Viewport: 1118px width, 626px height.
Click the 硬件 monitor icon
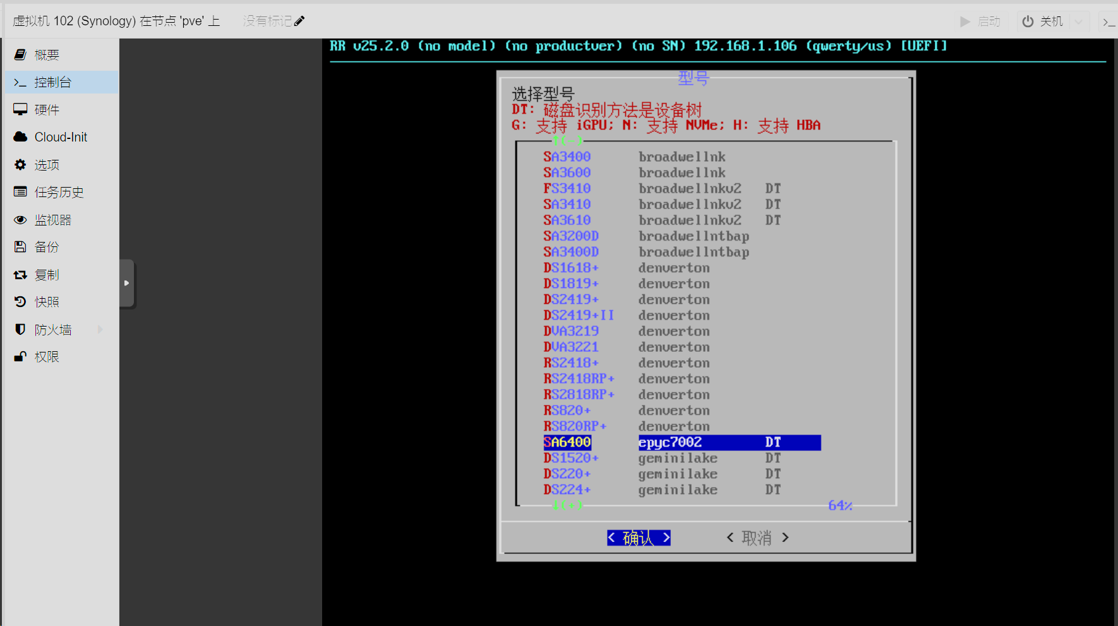[x=20, y=110]
